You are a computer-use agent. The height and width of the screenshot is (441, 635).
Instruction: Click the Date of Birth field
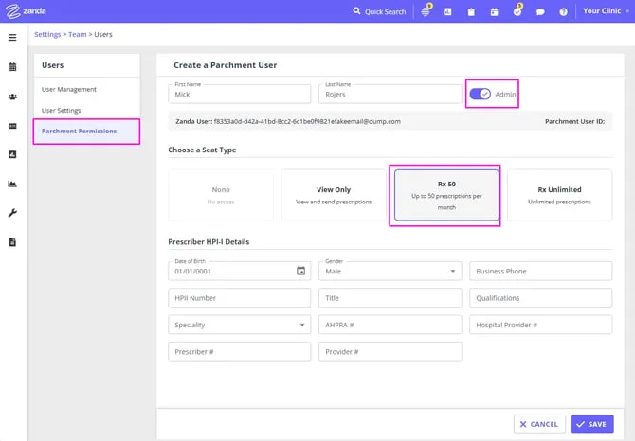point(240,271)
